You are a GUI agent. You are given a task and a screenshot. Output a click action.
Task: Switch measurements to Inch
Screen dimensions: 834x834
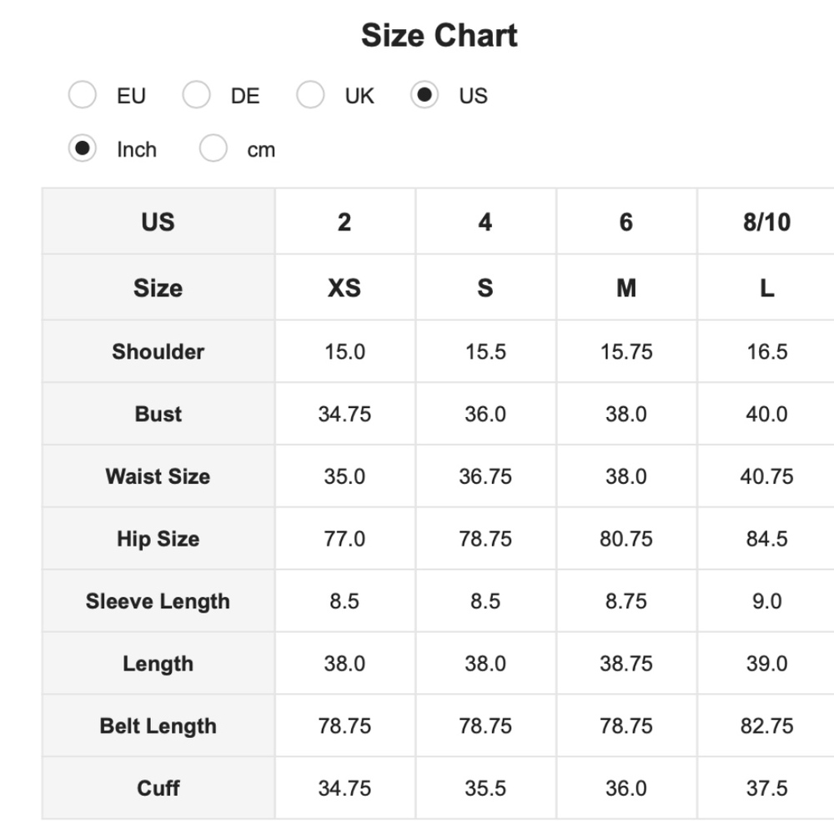83,149
